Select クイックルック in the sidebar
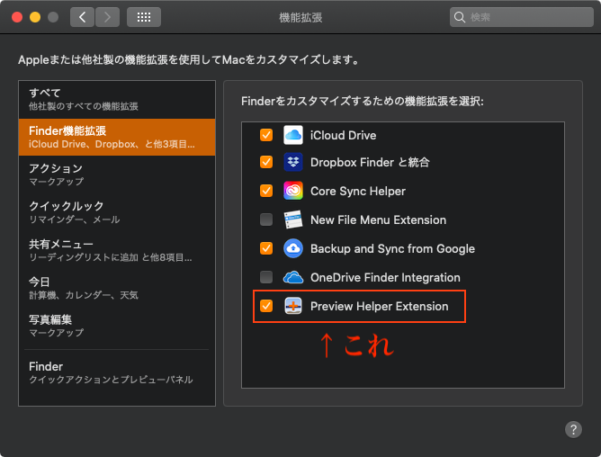 coord(117,212)
